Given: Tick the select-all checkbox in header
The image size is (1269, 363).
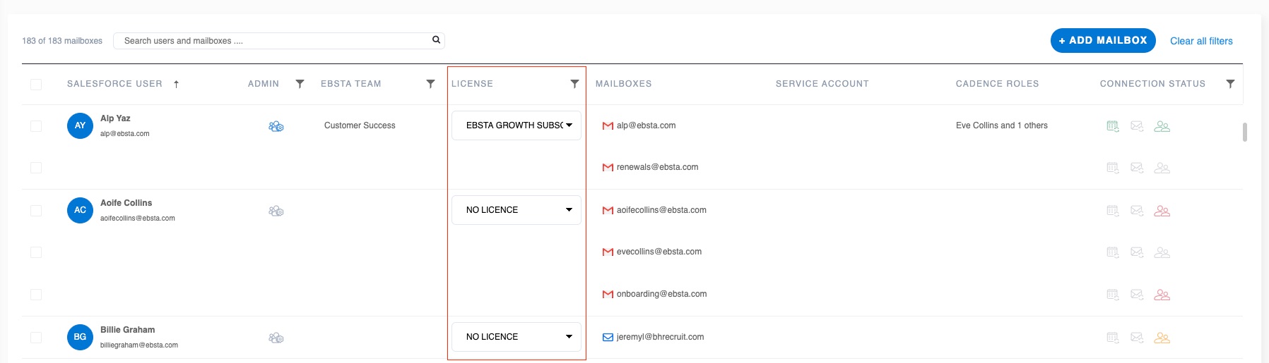Looking at the screenshot, I should pyautogui.click(x=36, y=85).
